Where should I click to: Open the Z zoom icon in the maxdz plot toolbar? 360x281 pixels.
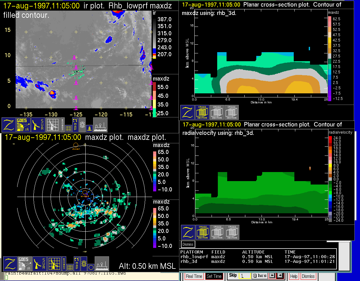11,264
